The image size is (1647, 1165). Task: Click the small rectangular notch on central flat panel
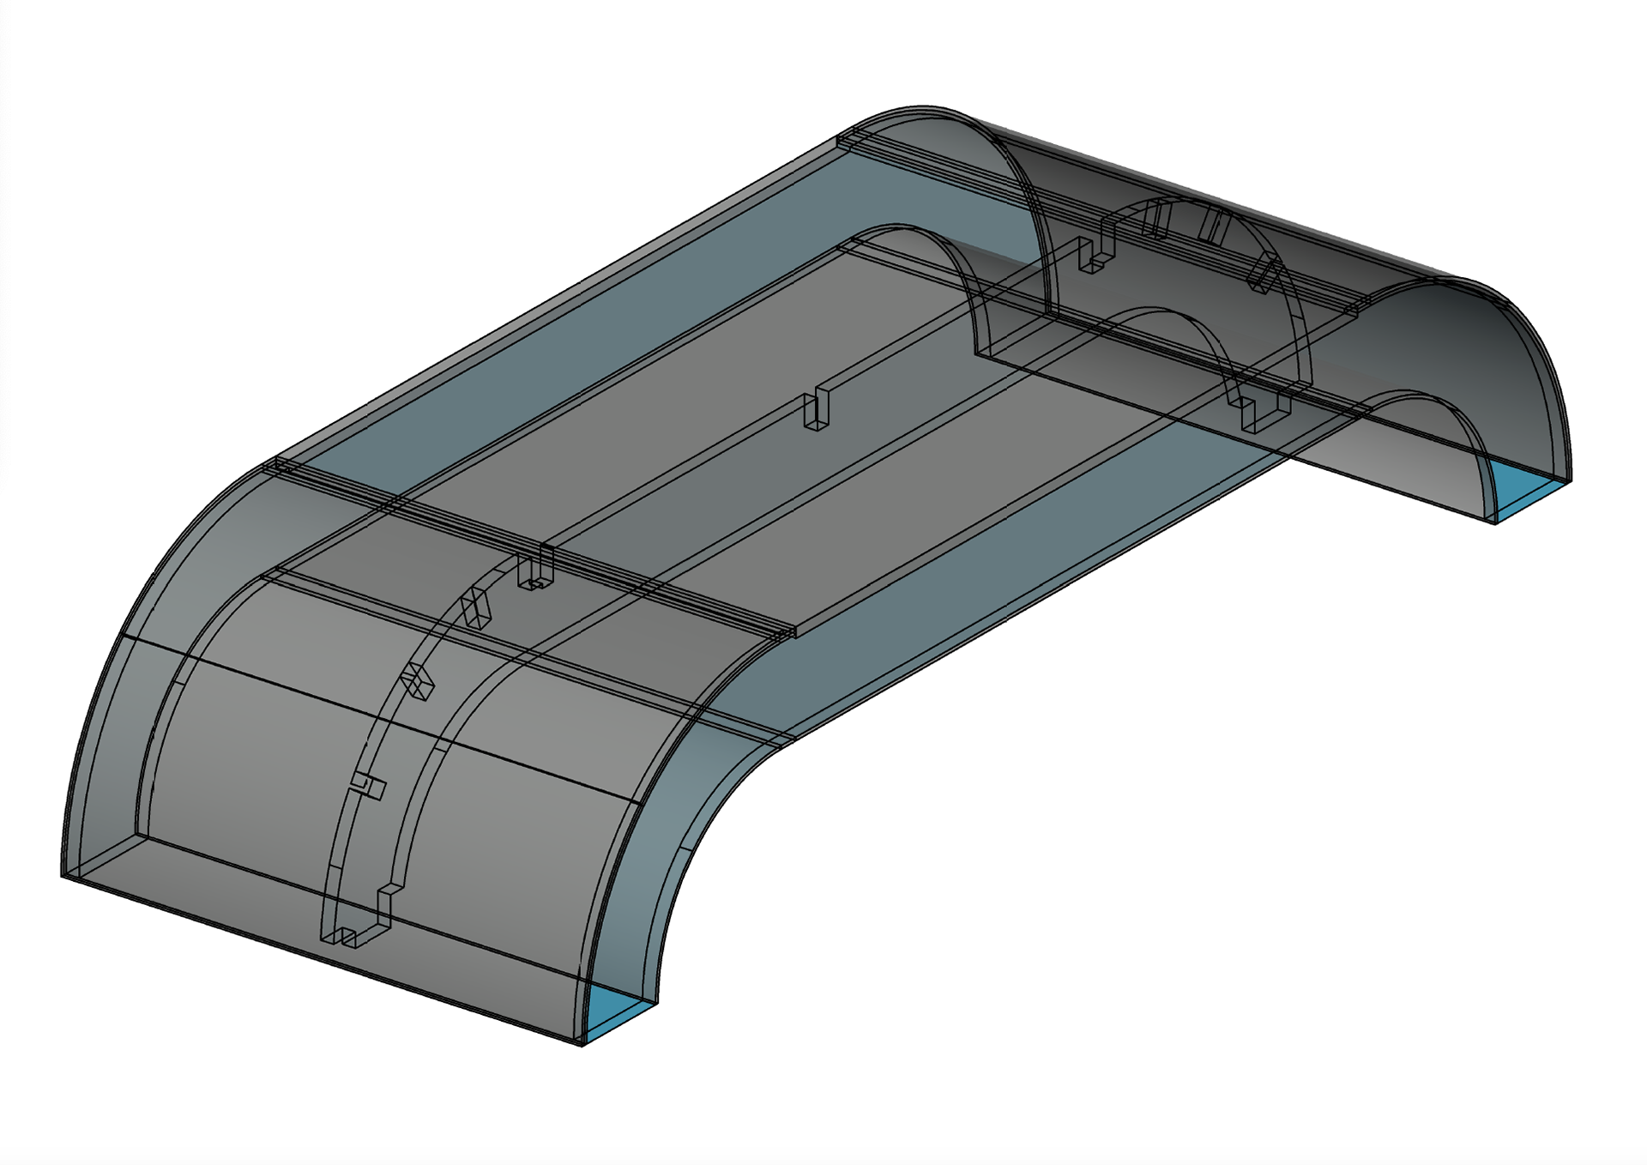817,409
